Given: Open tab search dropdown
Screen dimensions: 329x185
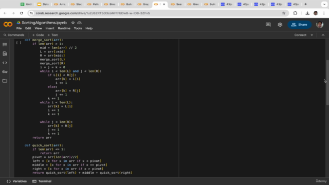Looking at the screenshot, I should [324, 4].
